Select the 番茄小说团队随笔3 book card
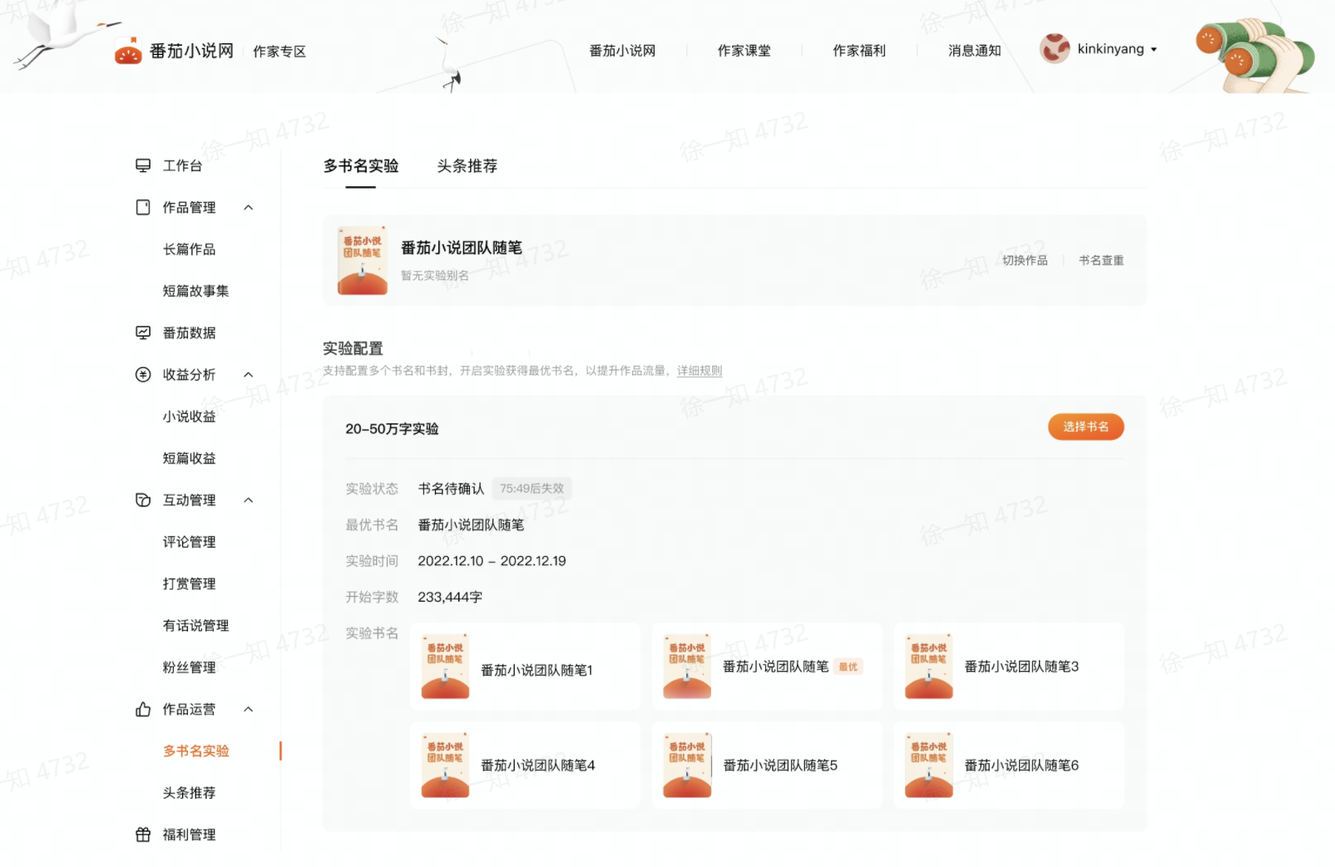This screenshot has height=867, width=1335. point(1008,667)
